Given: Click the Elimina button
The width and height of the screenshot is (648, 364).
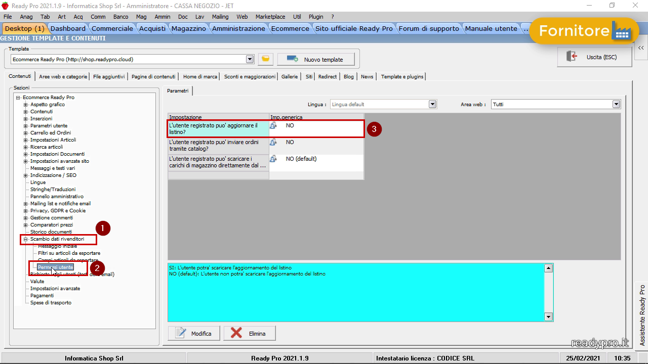Looking at the screenshot, I should [250, 334].
